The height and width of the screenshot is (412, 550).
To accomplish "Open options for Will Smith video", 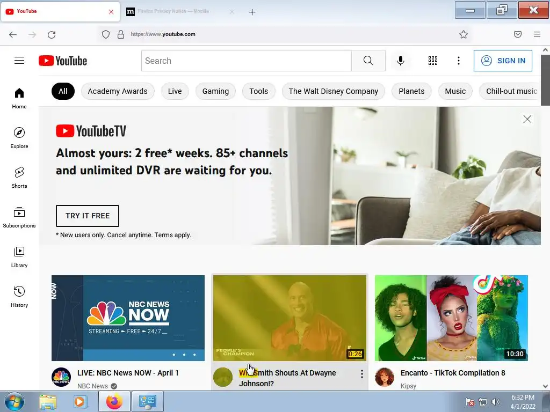I will (361, 374).
